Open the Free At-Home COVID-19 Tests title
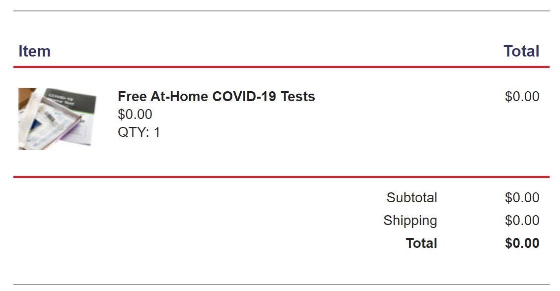This screenshot has width=560, height=291. pos(216,96)
